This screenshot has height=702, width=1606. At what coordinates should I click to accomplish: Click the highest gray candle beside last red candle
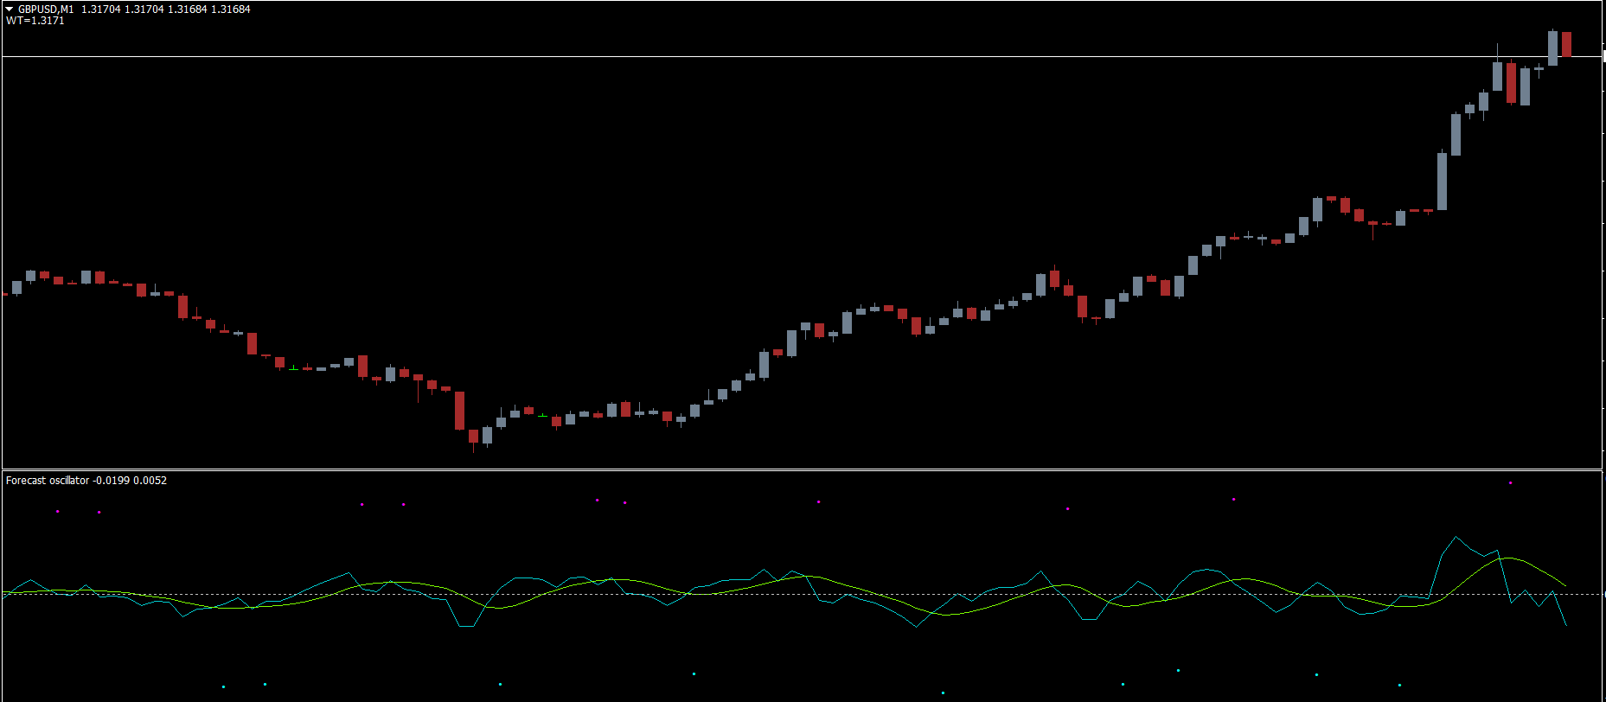[x=1552, y=48]
